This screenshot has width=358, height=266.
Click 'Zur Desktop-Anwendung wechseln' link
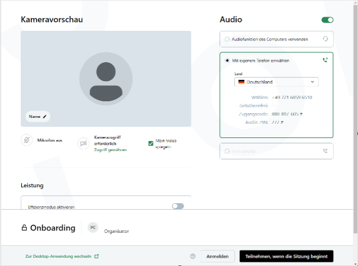(x=58, y=257)
